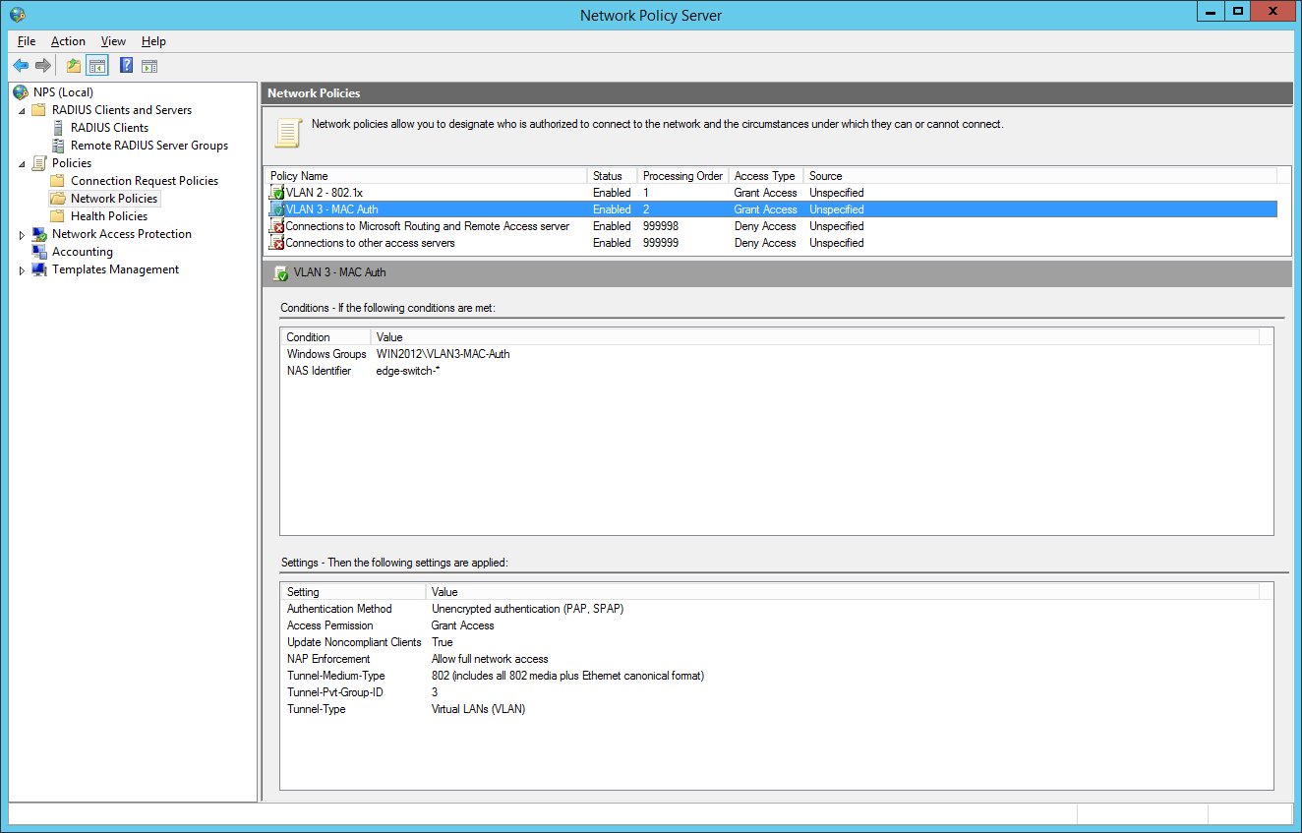This screenshot has width=1302, height=833.
Task: Sort policies by Processing Order column
Action: pos(681,175)
